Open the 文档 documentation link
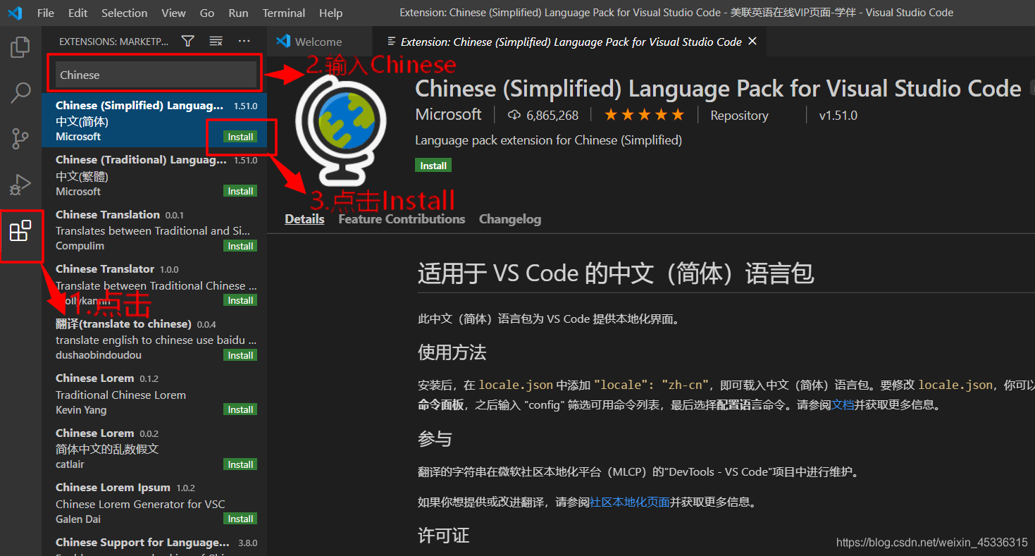Screen dimensions: 1035x556 (843, 404)
